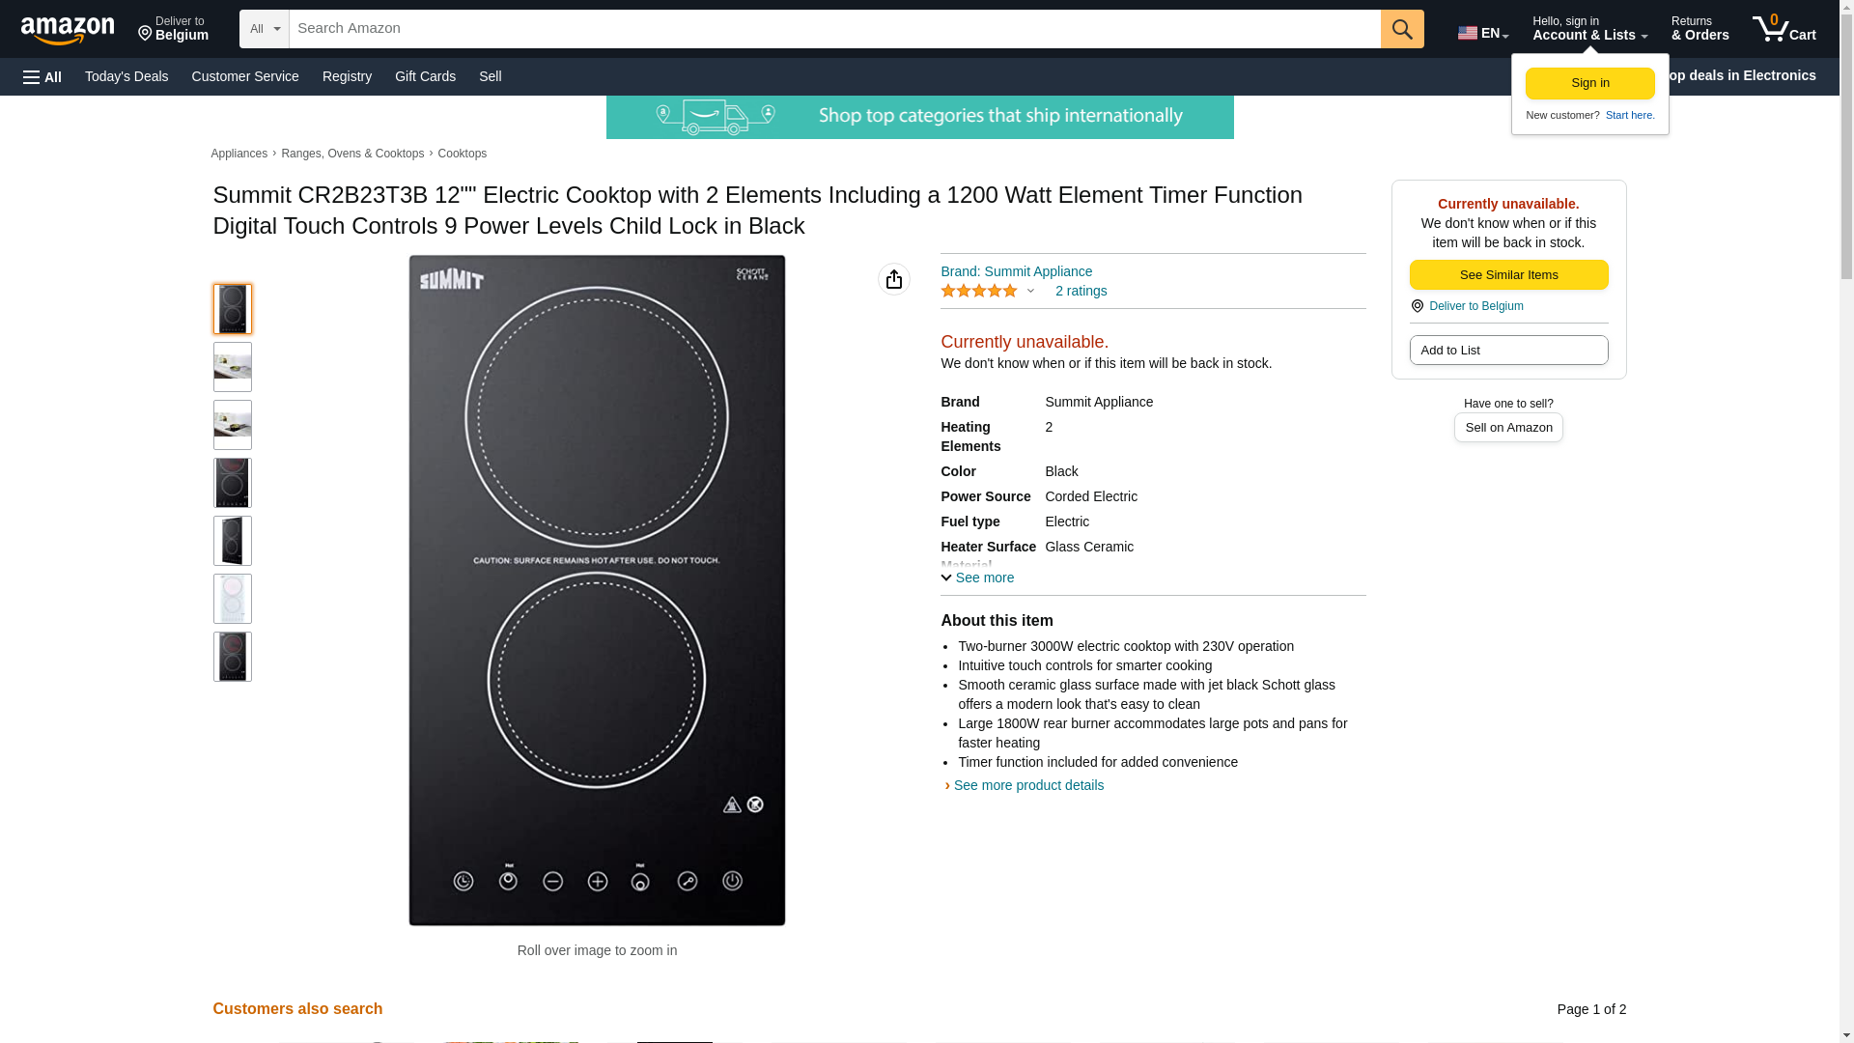Viewport: 1854px width, 1043px height.
Task: Open the language selector flag EN
Action: click(1482, 32)
